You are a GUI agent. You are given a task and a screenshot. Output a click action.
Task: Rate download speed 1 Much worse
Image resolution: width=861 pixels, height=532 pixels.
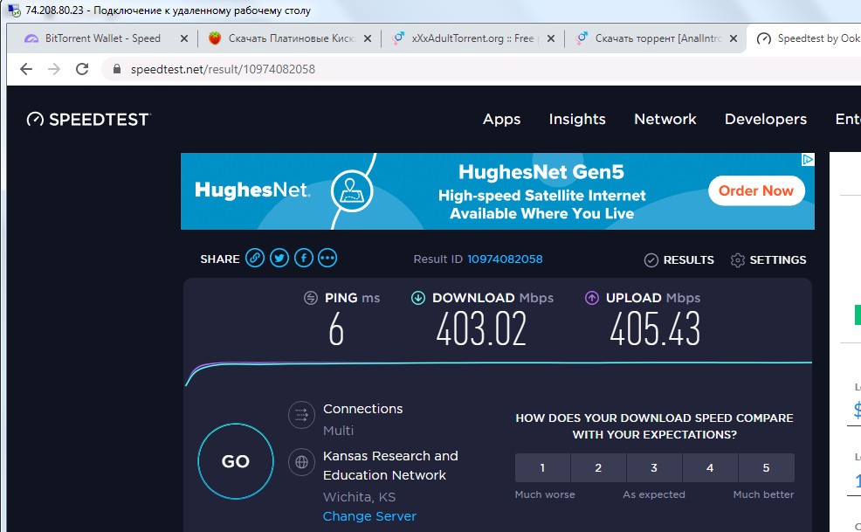[x=542, y=467]
